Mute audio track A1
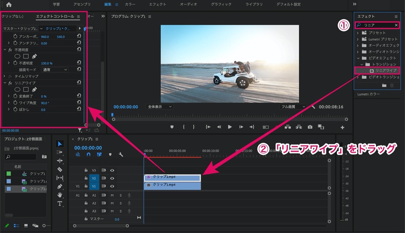The height and width of the screenshot is (233, 405). (112, 195)
